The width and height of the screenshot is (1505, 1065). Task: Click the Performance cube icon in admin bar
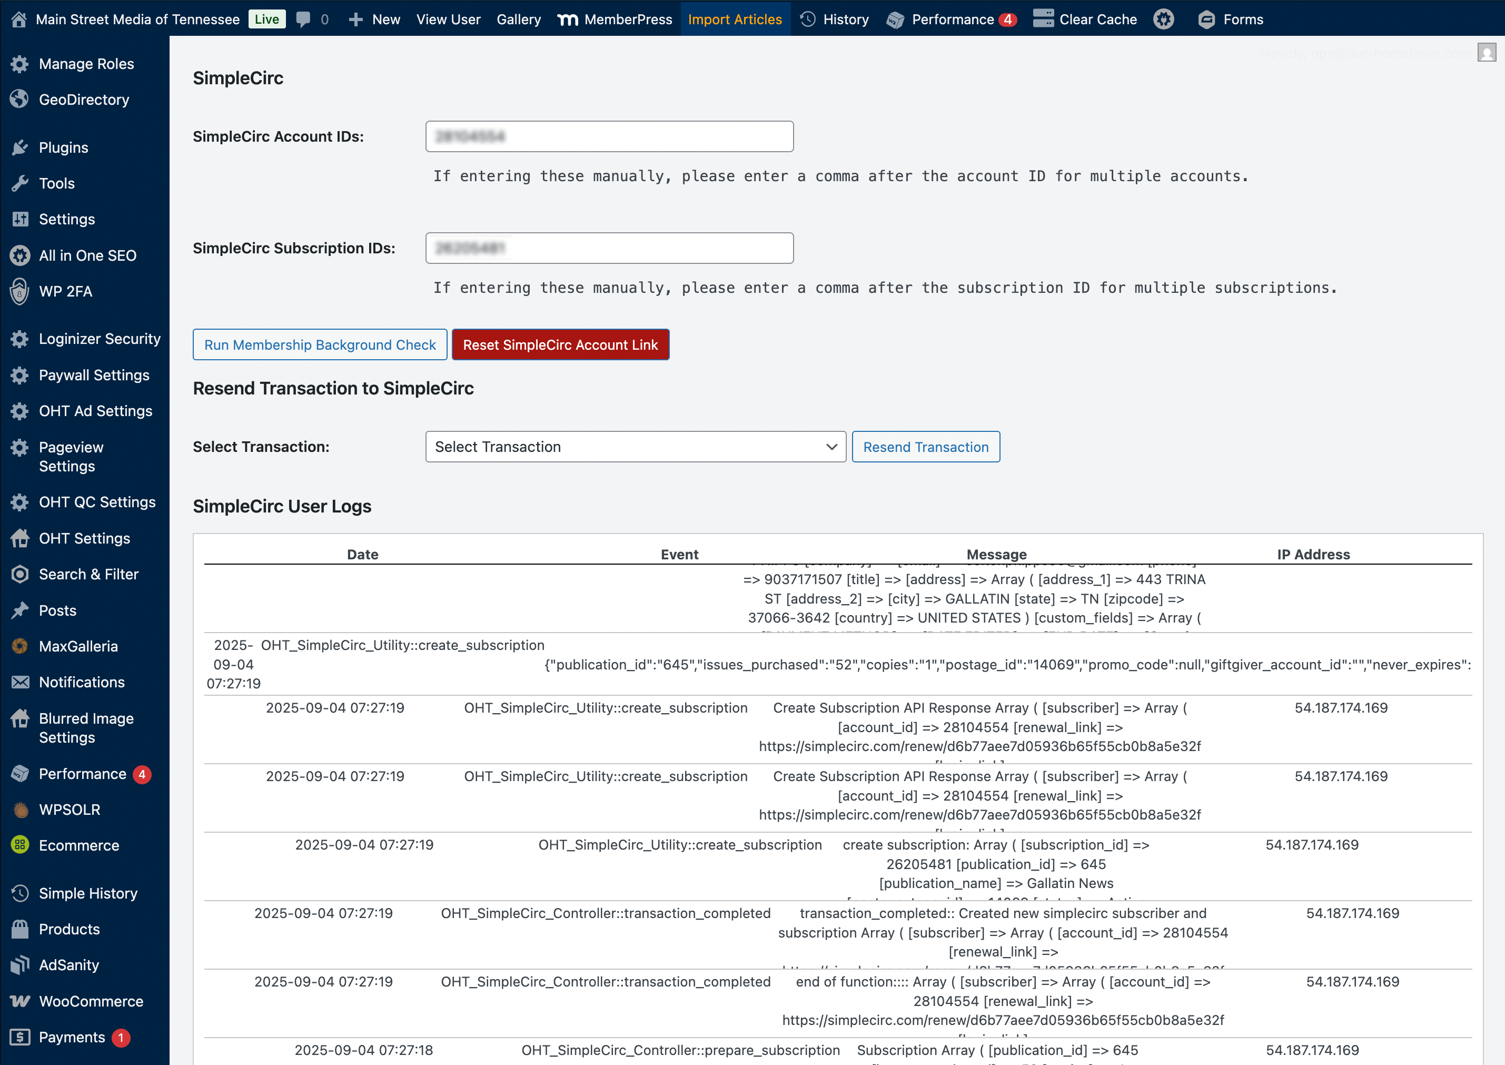click(895, 19)
